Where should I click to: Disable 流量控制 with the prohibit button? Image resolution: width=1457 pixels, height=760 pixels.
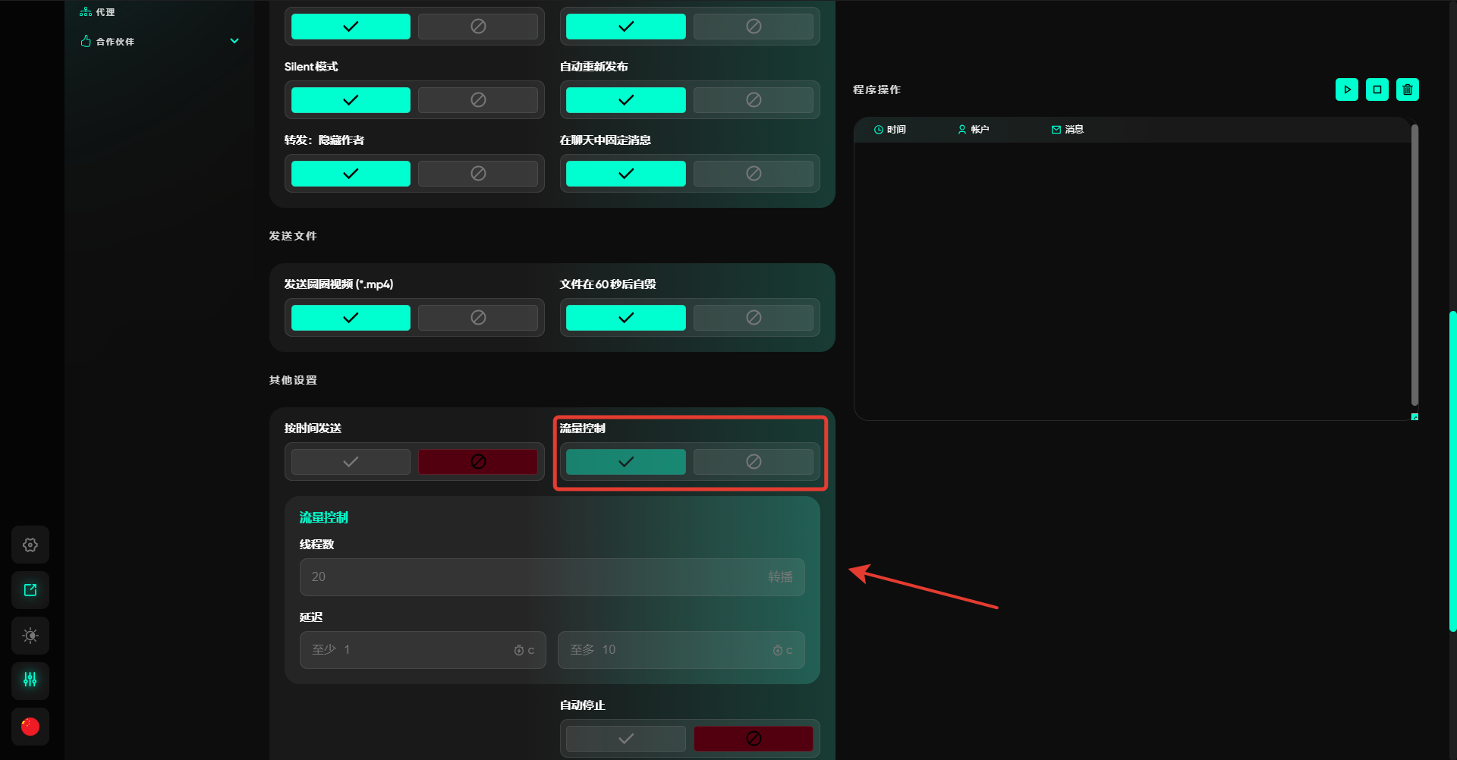tap(753, 462)
